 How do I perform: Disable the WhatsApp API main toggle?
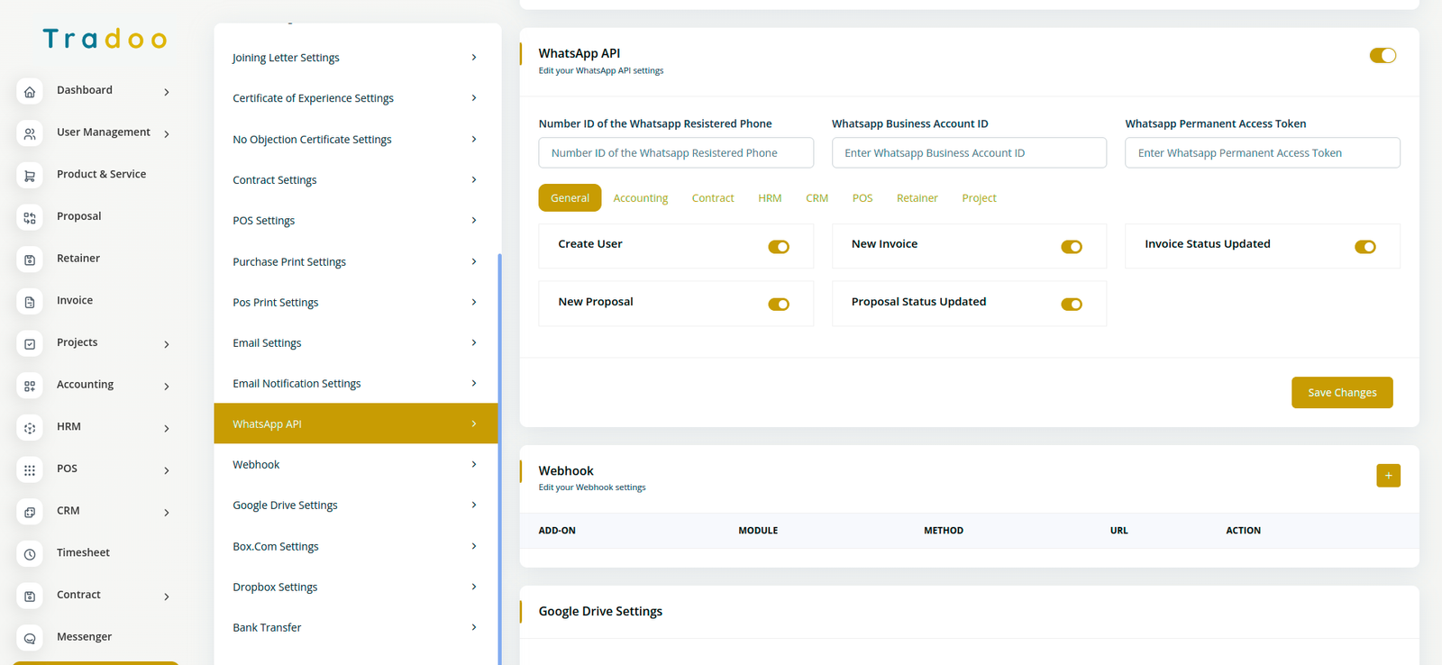click(x=1382, y=56)
